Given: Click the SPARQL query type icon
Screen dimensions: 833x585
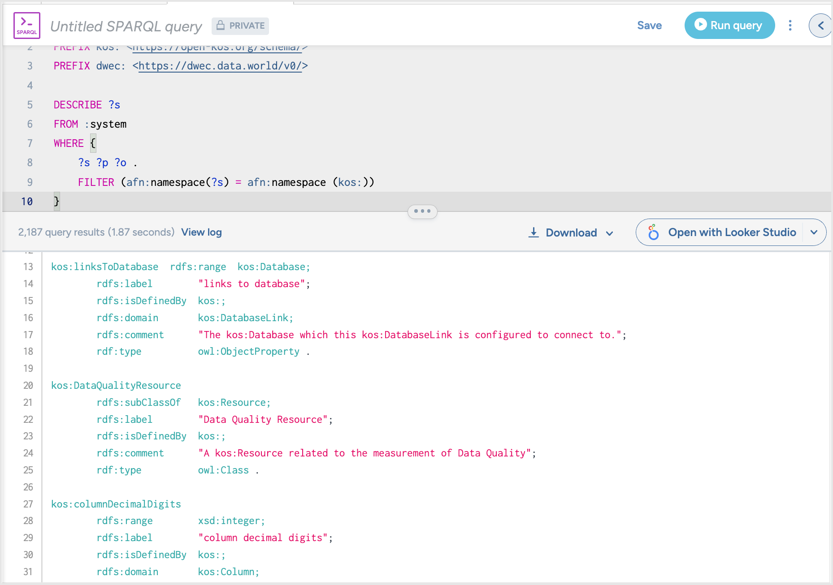Looking at the screenshot, I should tap(27, 26).
